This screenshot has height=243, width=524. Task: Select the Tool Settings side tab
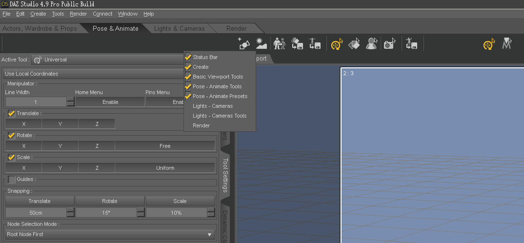225,175
